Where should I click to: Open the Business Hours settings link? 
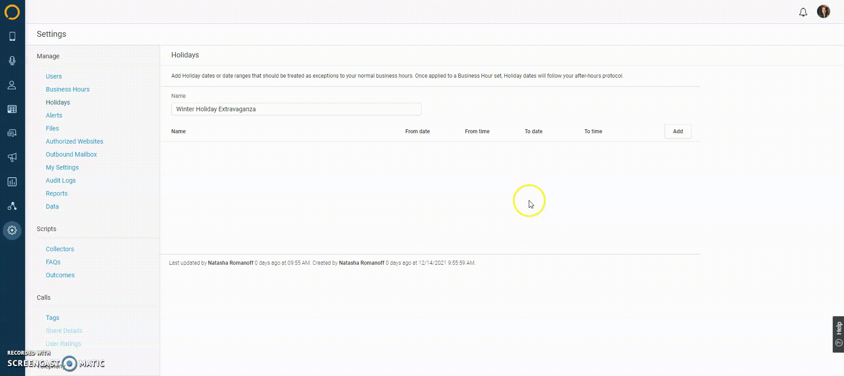(68, 89)
